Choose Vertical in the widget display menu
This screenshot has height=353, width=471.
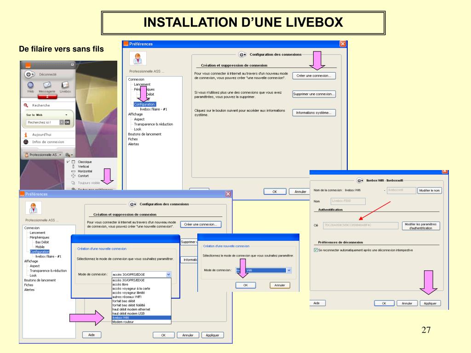[83, 166]
